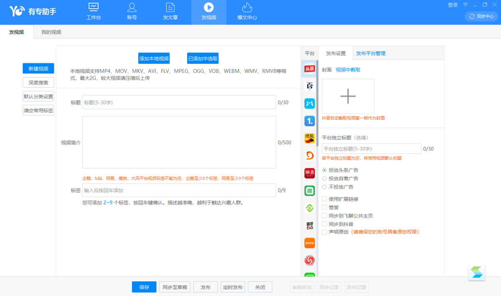Select the 搜狐 platform icon
Image resolution: width=501 pixels, height=296 pixels.
coord(309,138)
